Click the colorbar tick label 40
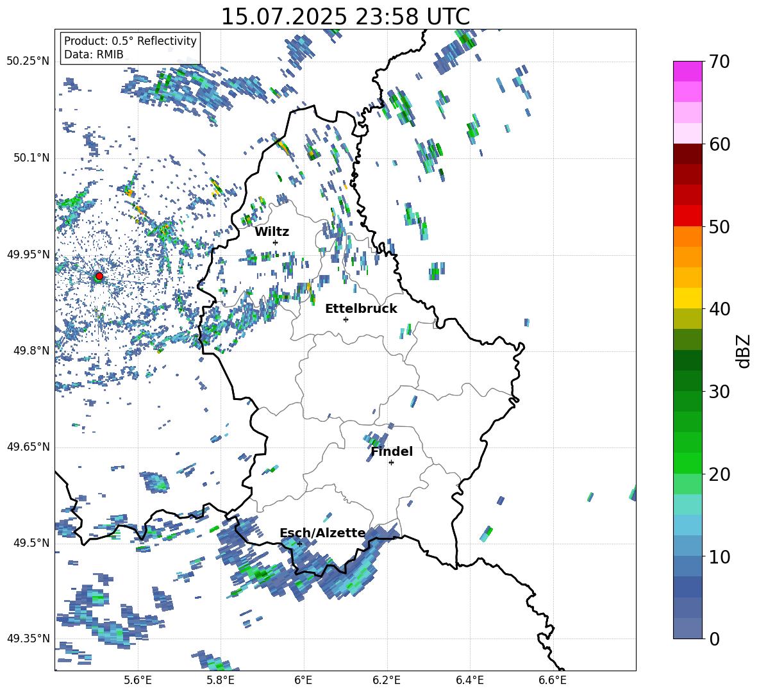759x693 pixels. click(719, 309)
